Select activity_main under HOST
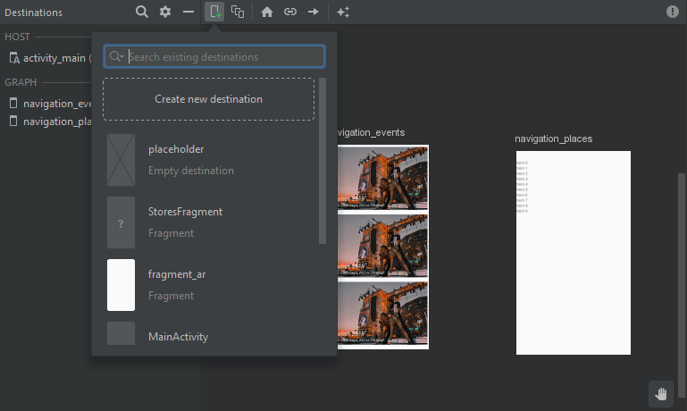The height and width of the screenshot is (411, 687). [54, 58]
